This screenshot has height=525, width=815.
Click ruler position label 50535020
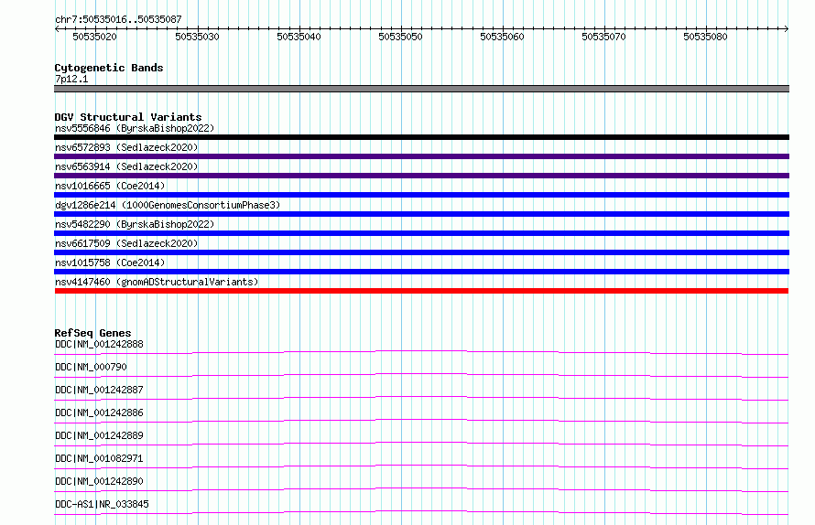[94, 37]
